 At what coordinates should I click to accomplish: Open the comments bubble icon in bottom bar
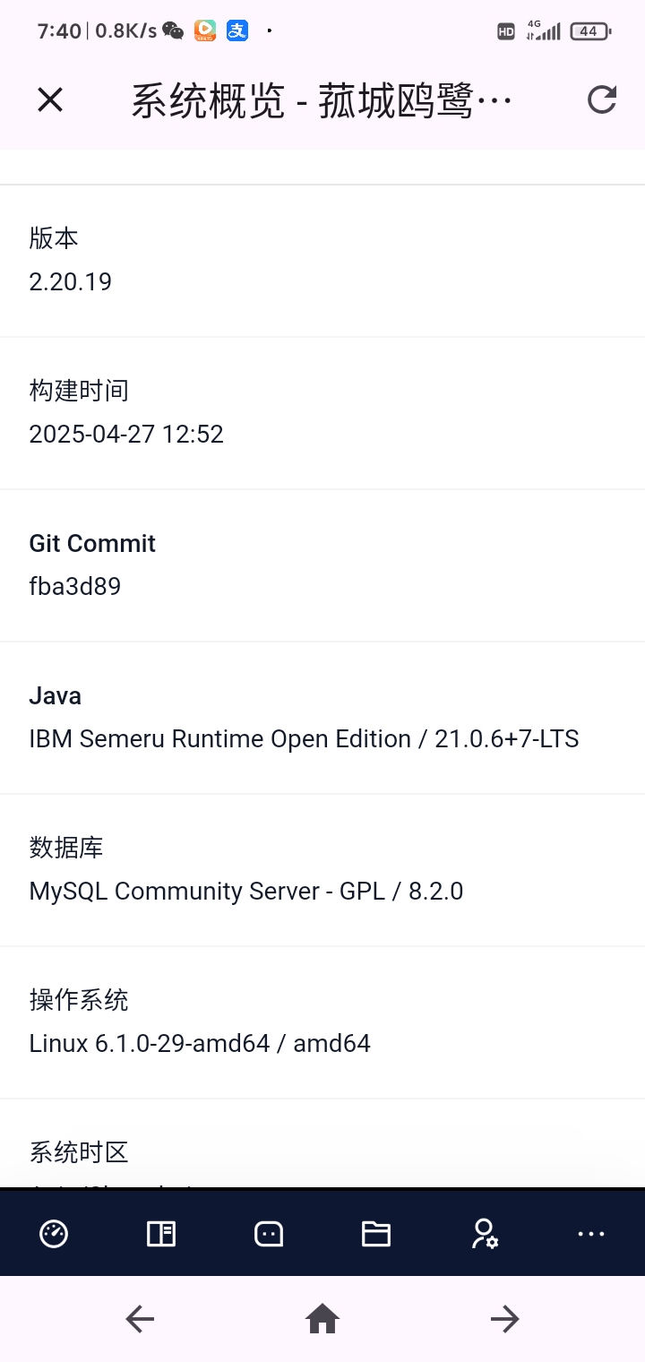tap(269, 1234)
